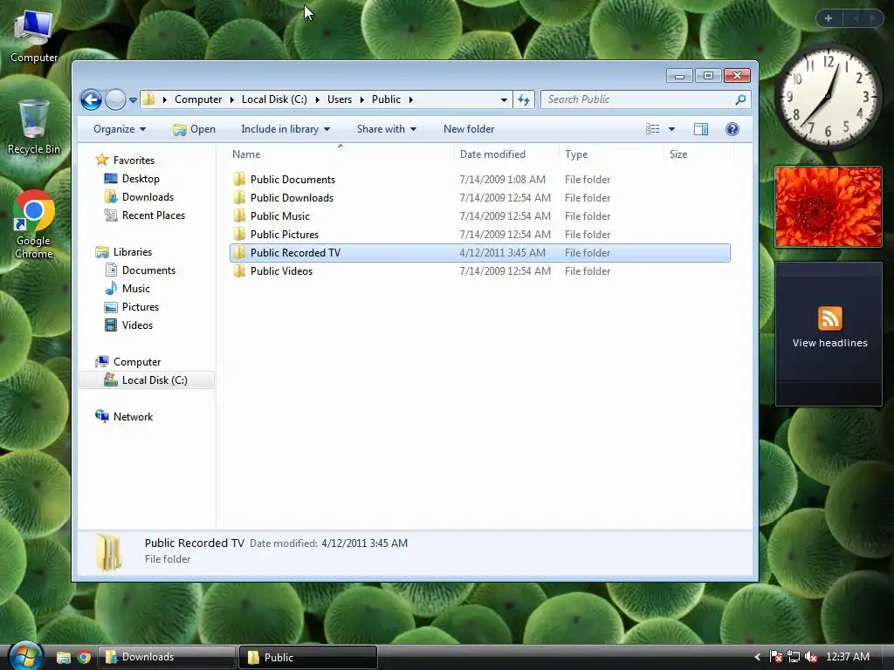Open the Documents library

(141, 270)
